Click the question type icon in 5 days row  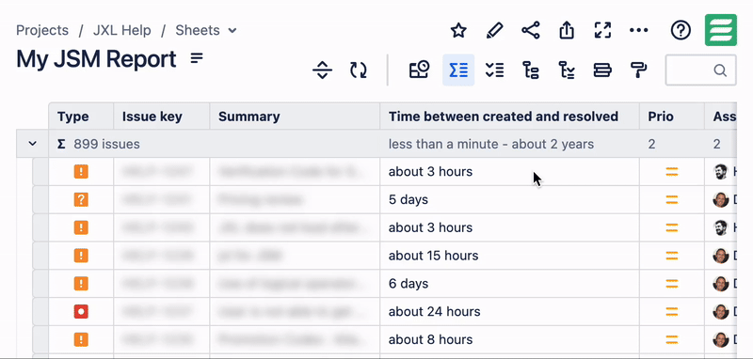(81, 199)
